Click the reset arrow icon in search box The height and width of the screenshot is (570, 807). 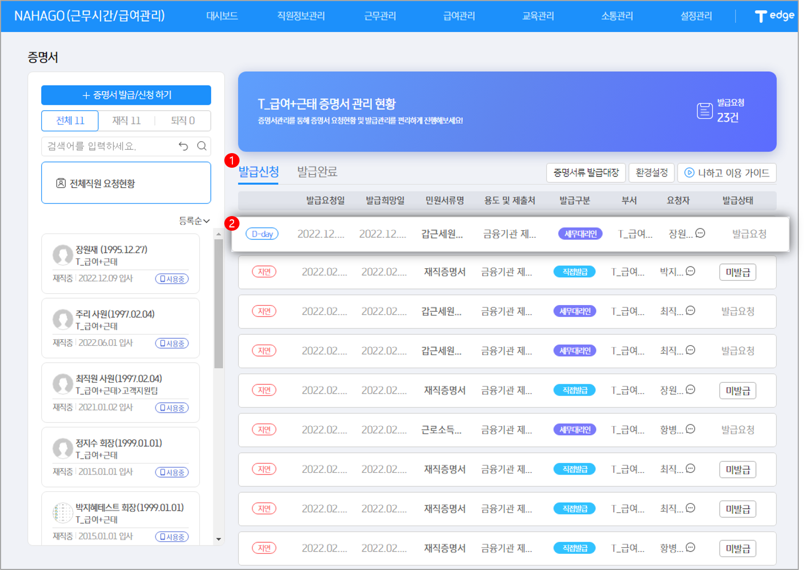pos(184,146)
